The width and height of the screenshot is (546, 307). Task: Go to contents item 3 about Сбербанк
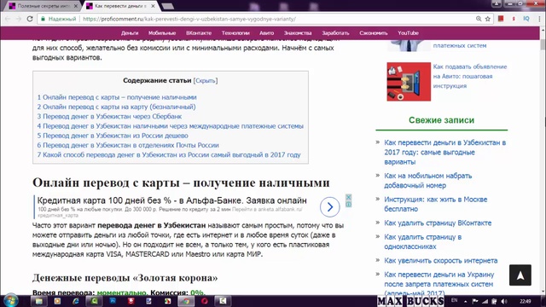109,116
